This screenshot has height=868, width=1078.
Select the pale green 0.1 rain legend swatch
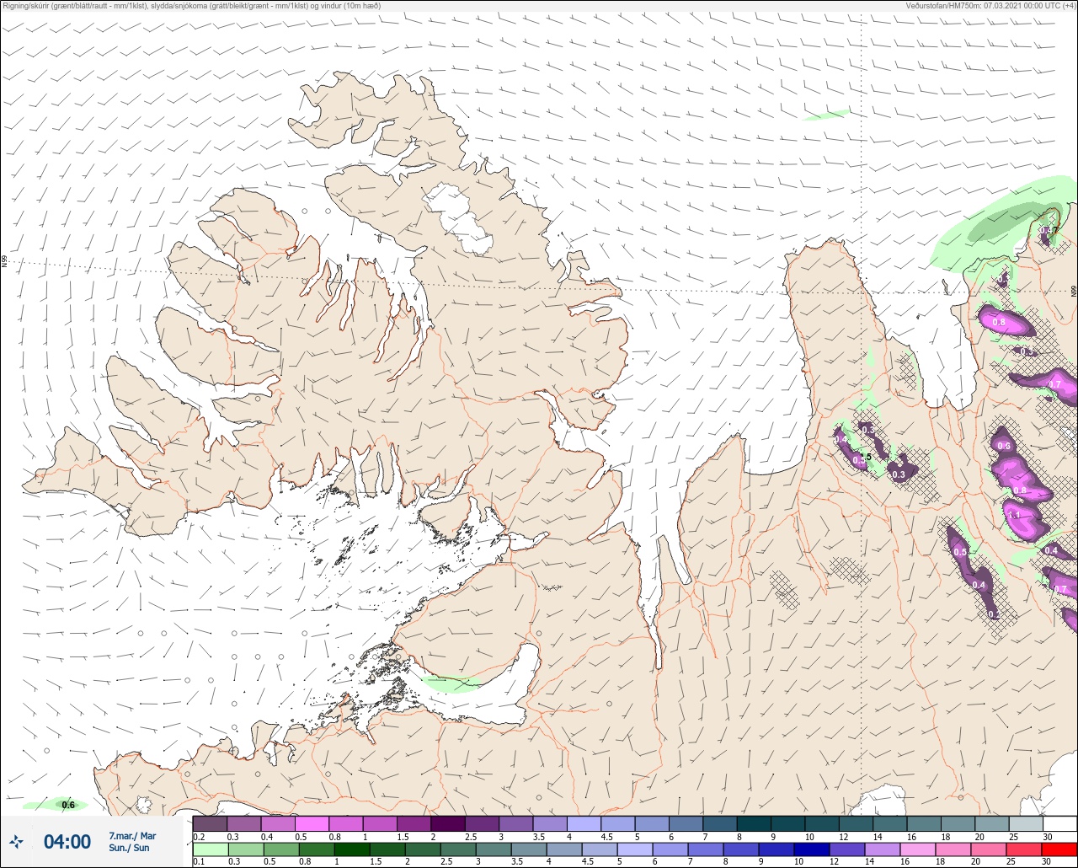tap(210, 849)
